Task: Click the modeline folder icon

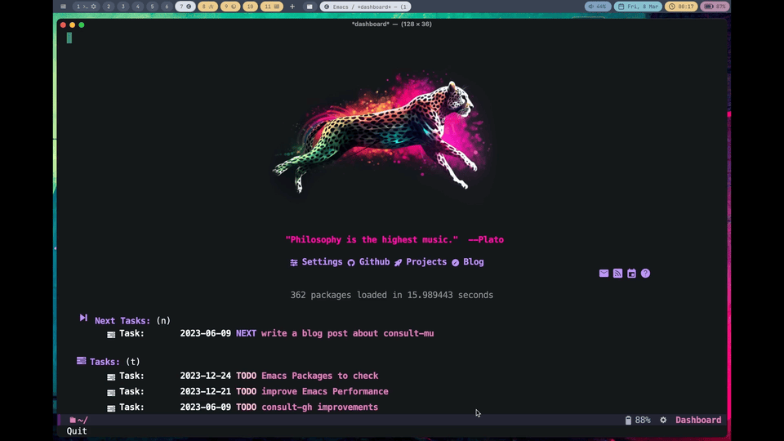Action: (73, 420)
